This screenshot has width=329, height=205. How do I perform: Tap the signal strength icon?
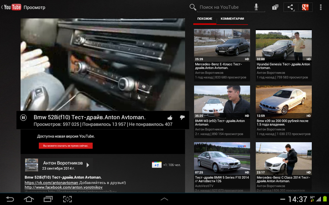(319, 199)
